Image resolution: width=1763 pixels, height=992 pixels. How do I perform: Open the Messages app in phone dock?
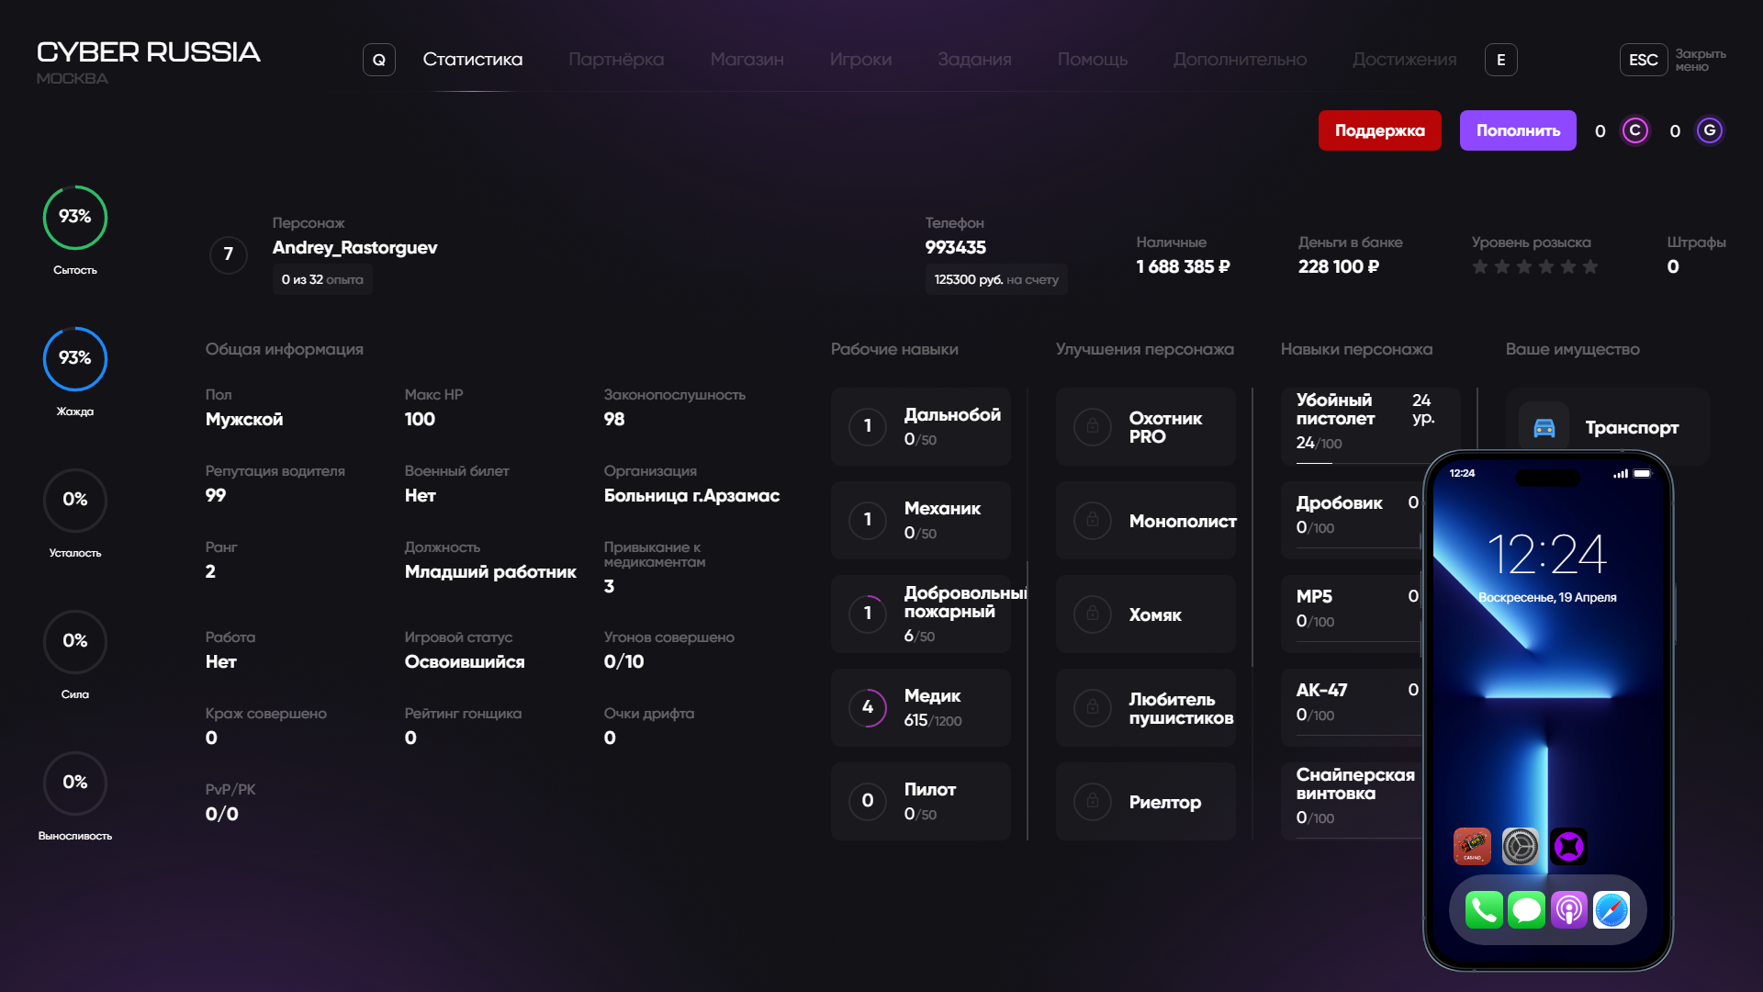1526,910
